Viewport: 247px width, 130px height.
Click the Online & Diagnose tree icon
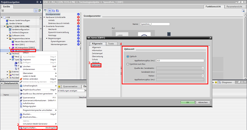(x=10, y=32)
